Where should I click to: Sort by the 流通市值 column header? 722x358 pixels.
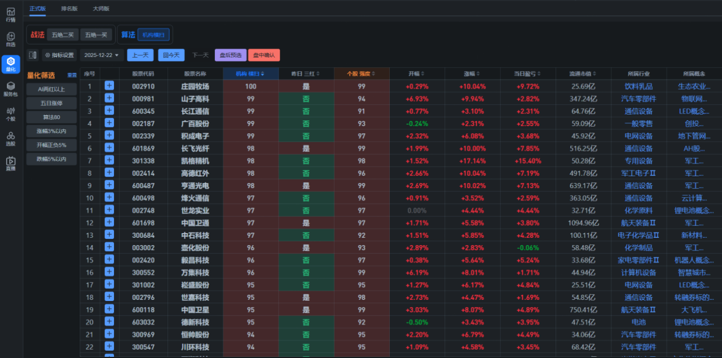583,74
